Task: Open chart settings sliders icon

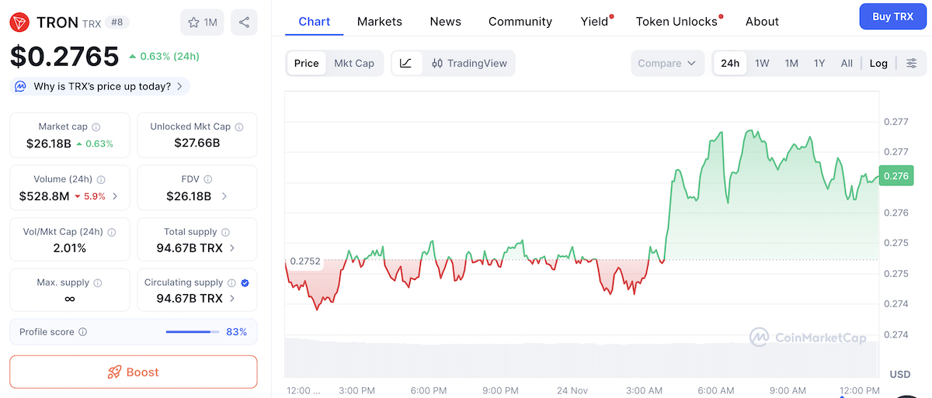Action: coord(912,63)
